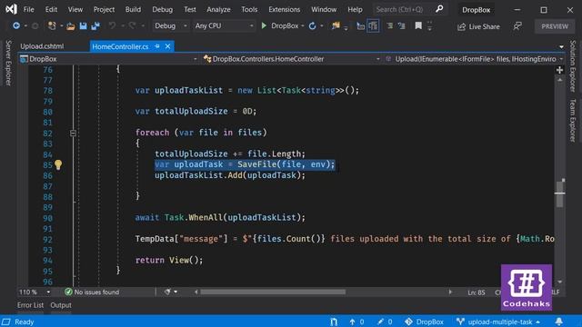Open the Solution Explorer side panel
This screenshot has width=582, height=327.
[573, 66]
